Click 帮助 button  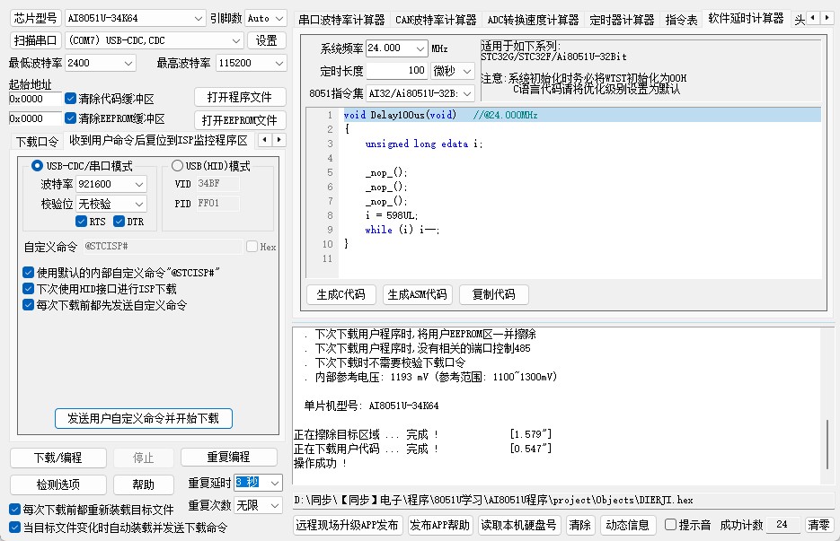tap(144, 484)
